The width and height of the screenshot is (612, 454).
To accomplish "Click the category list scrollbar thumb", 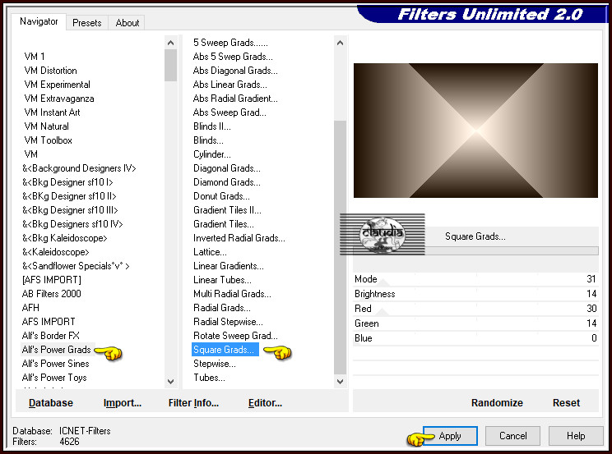I will coord(170,65).
